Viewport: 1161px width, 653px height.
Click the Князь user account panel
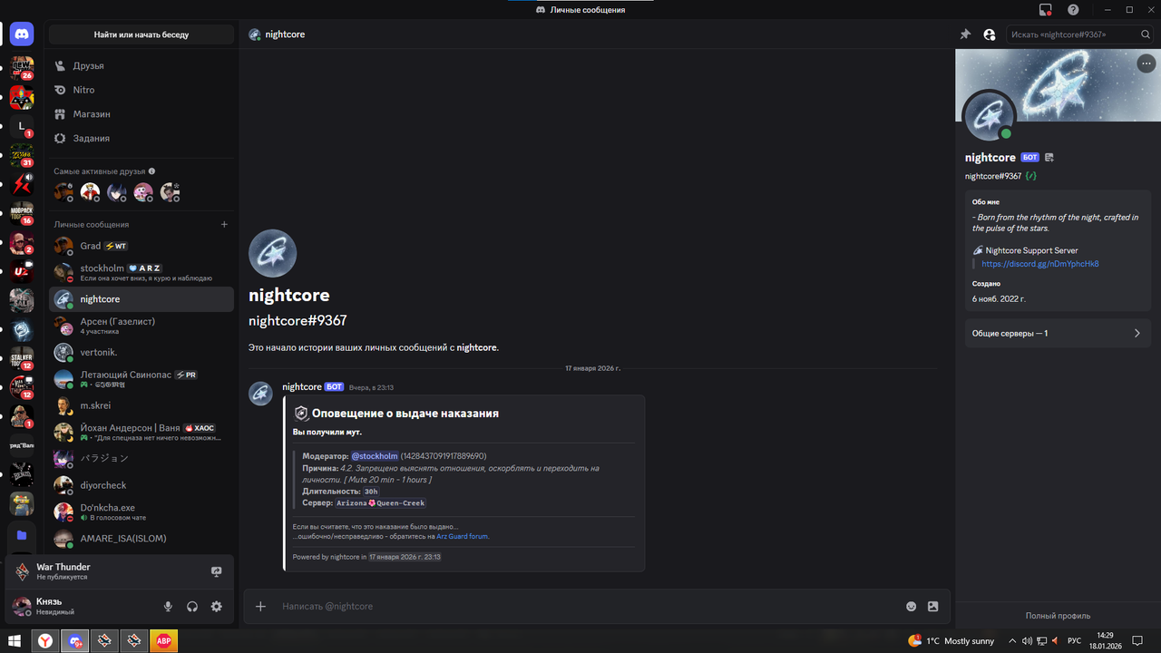click(x=82, y=607)
